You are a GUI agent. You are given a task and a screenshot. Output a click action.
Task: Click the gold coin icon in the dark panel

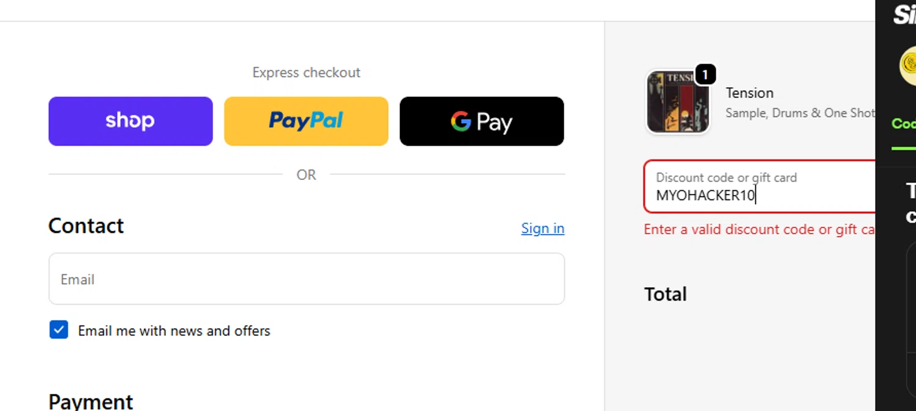click(x=909, y=65)
